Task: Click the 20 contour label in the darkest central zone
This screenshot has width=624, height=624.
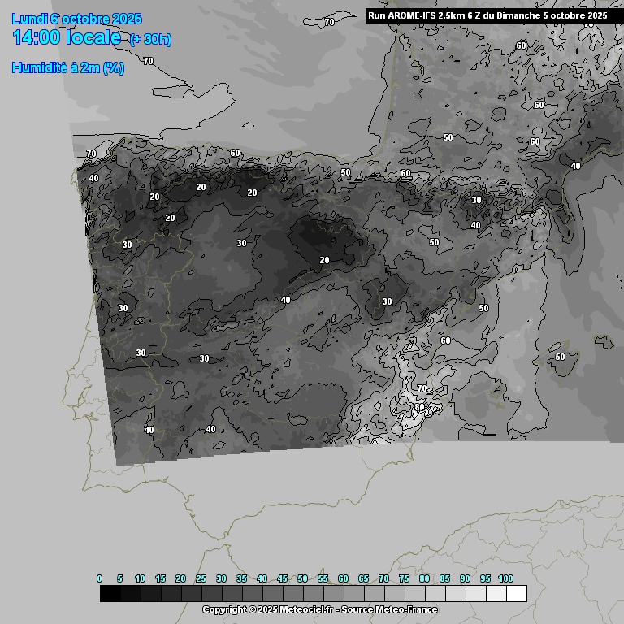Action: (325, 260)
